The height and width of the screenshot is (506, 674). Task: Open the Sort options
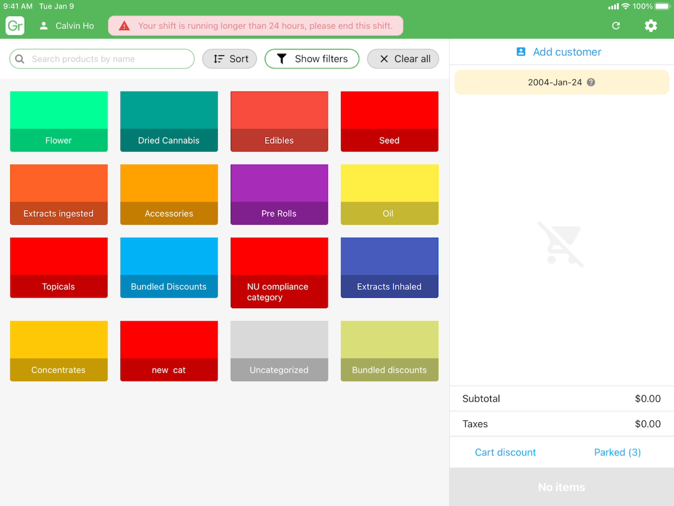229,59
